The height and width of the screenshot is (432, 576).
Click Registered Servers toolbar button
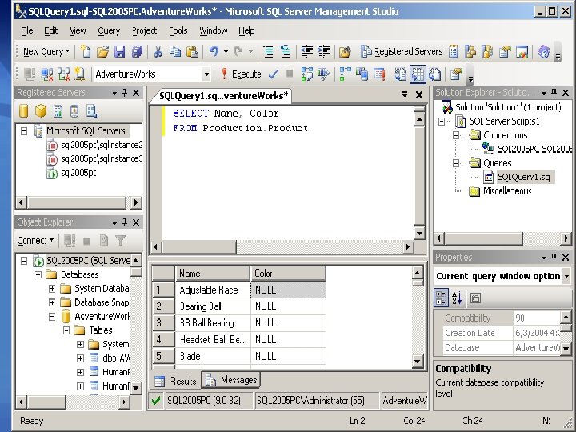pyautogui.click(x=401, y=52)
